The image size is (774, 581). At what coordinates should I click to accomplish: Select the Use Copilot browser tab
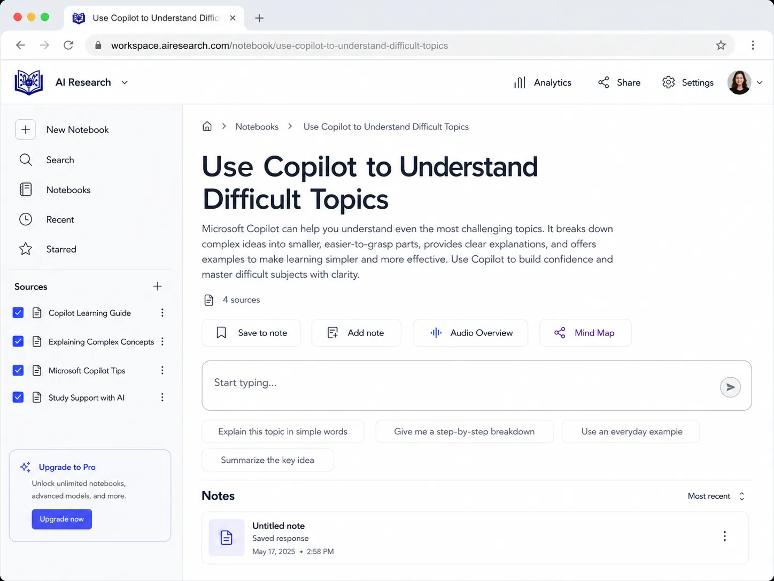click(x=154, y=18)
